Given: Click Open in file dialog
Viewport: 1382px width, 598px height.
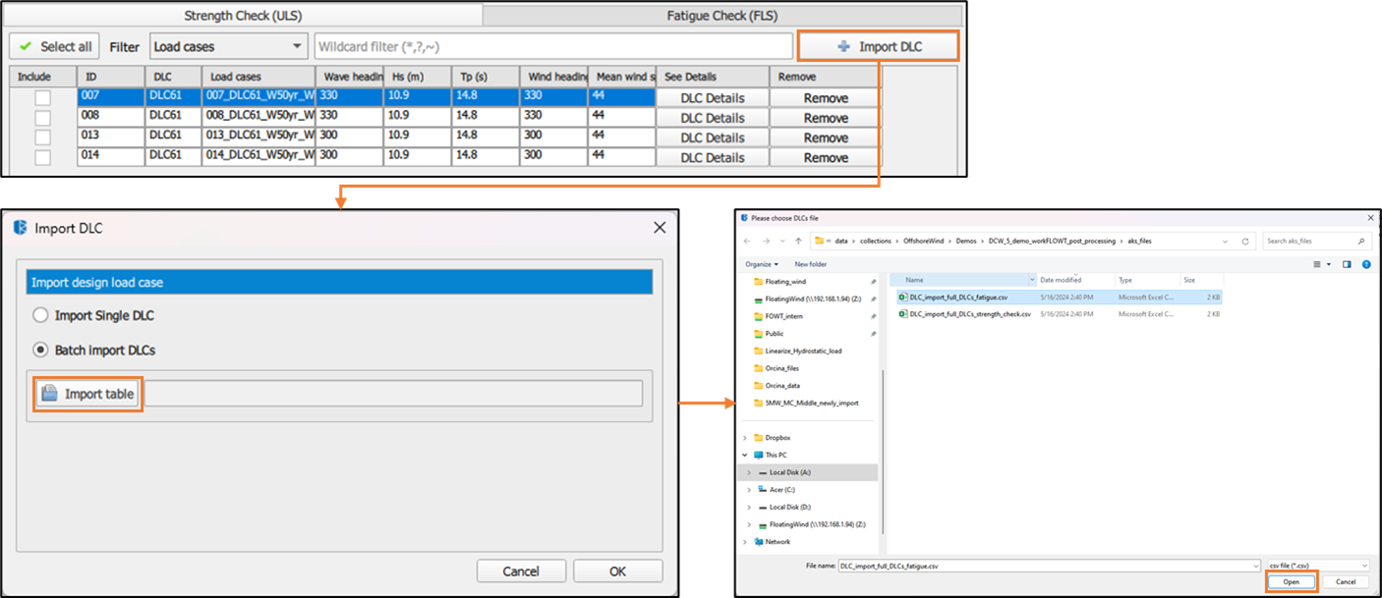Looking at the screenshot, I should (1291, 582).
